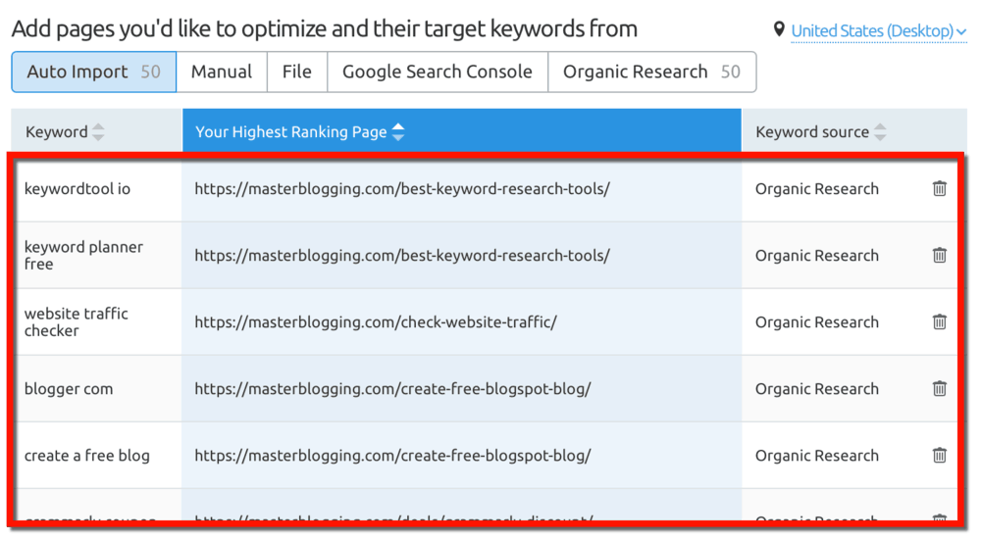Switch to the Manual tab
Image resolution: width=981 pixels, height=540 pixels.
tap(222, 72)
